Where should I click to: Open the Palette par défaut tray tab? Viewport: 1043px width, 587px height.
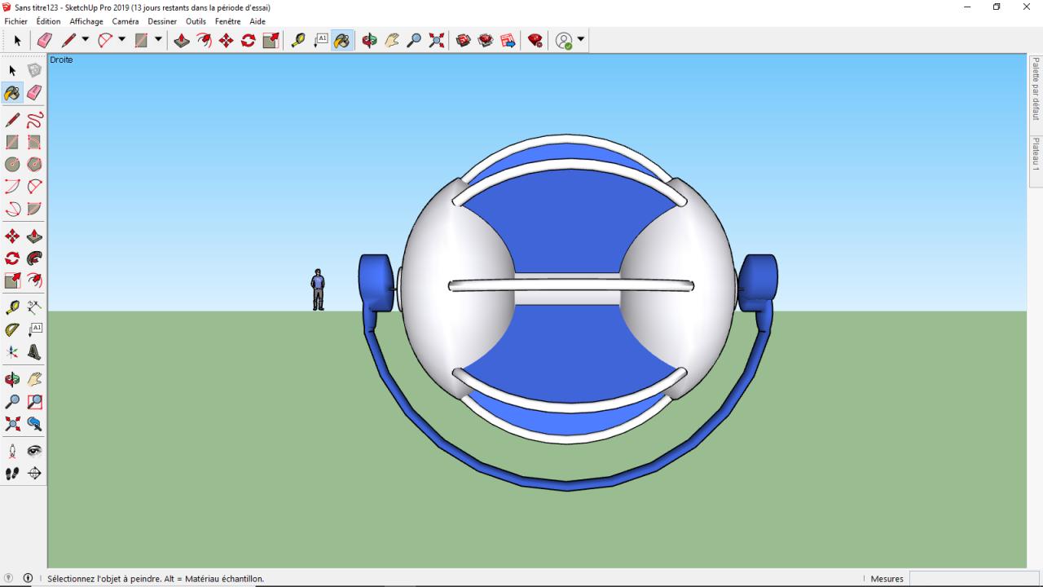1036,88
